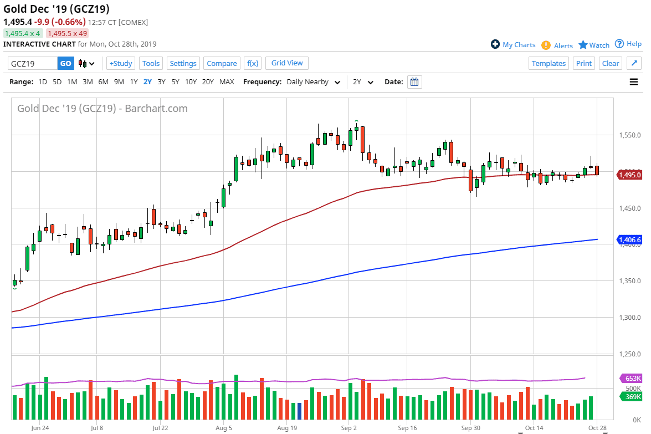Open the Date calendar picker

(x=414, y=81)
